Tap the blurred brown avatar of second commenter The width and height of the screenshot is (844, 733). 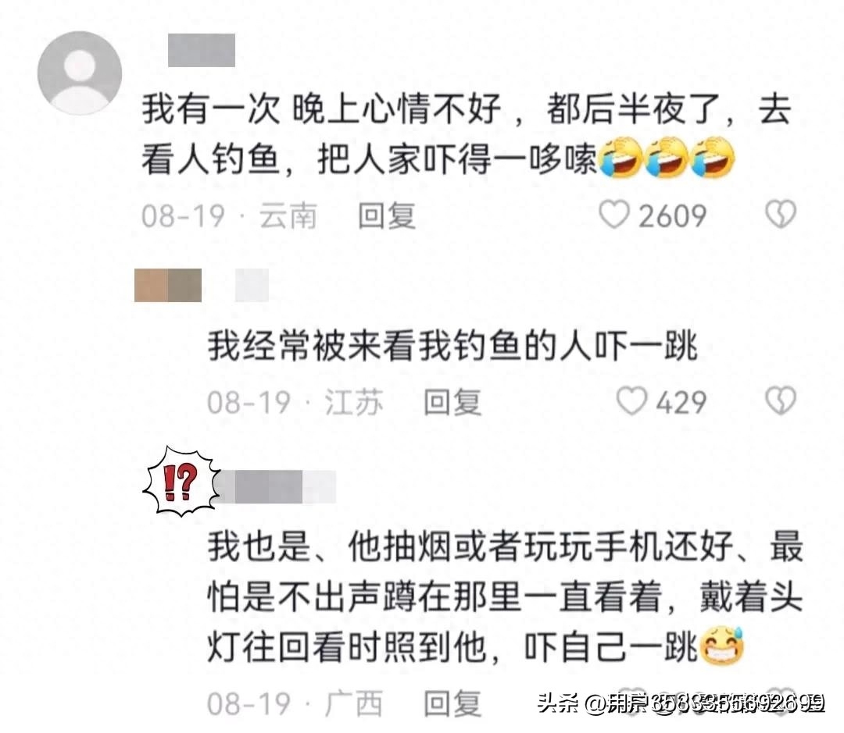tap(168, 285)
